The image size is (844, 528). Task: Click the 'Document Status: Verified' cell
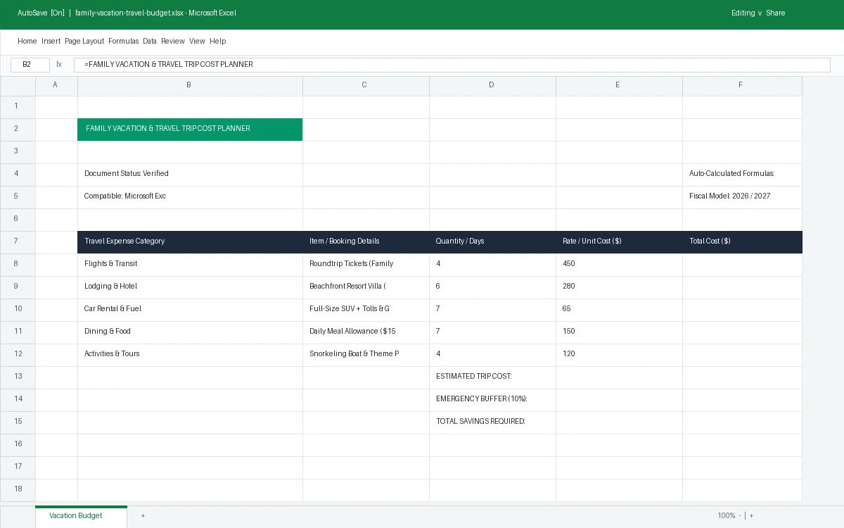[190, 175]
